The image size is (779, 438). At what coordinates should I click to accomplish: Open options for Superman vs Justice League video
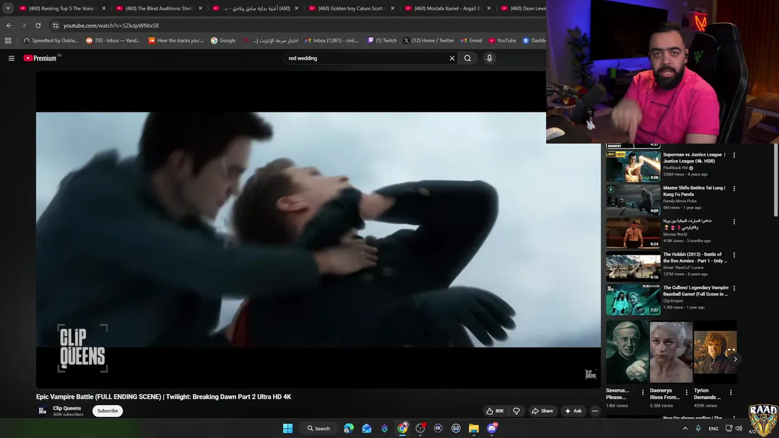[x=734, y=155]
